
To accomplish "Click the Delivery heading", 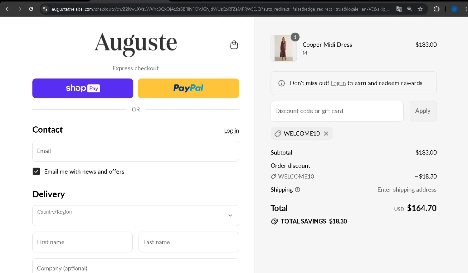I will [x=49, y=194].
